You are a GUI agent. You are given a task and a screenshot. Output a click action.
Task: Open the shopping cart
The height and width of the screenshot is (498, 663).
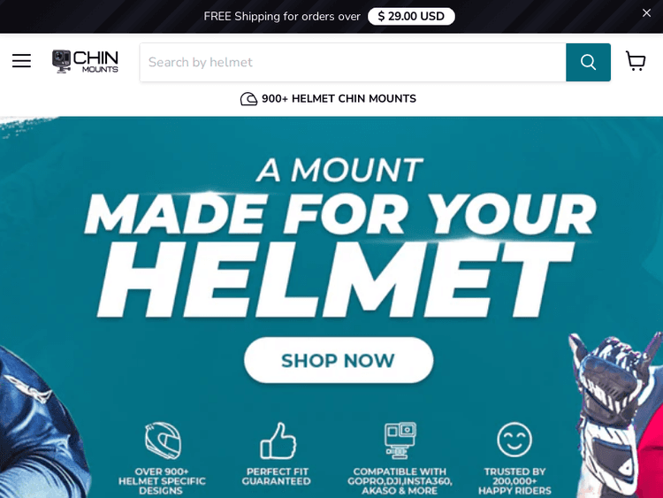(636, 61)
